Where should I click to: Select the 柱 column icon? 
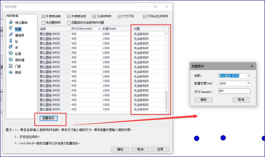11,41
